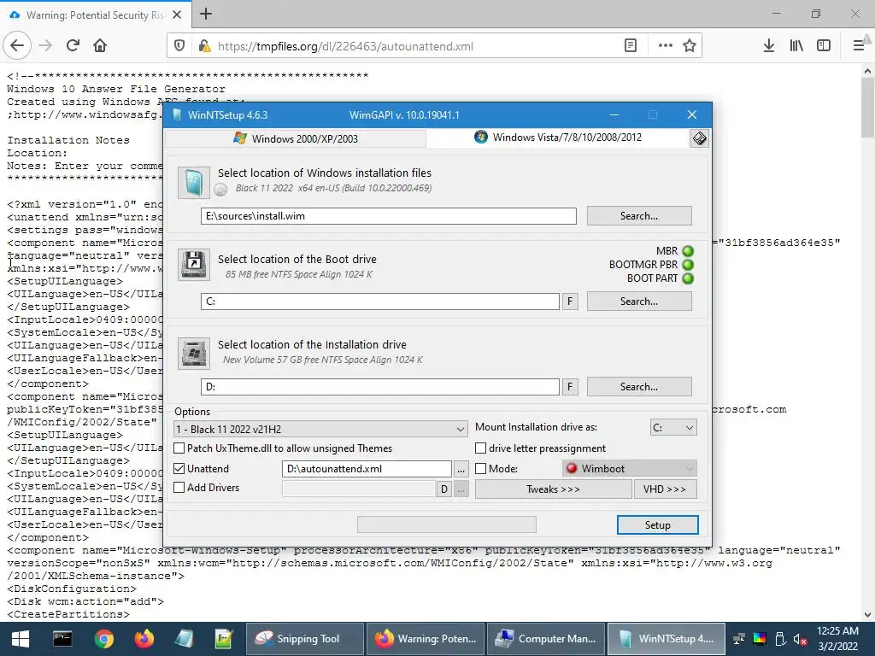
Task: Enable the Add Drivers checkbox
Action: pyautogui.click(x=179, y=488)
